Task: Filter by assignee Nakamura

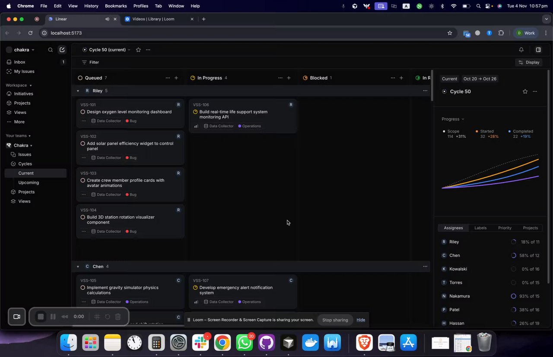Action: [x=490, y=296]
